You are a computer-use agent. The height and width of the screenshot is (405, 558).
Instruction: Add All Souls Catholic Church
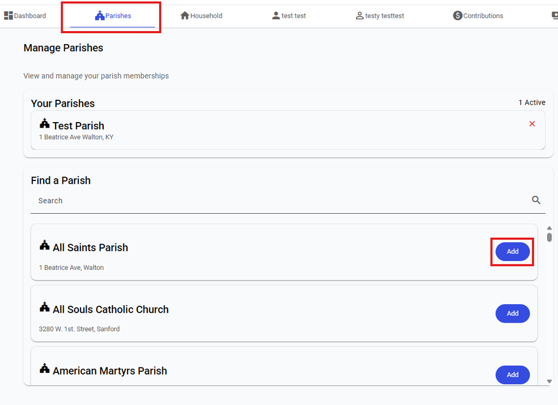tap(512, 313)
